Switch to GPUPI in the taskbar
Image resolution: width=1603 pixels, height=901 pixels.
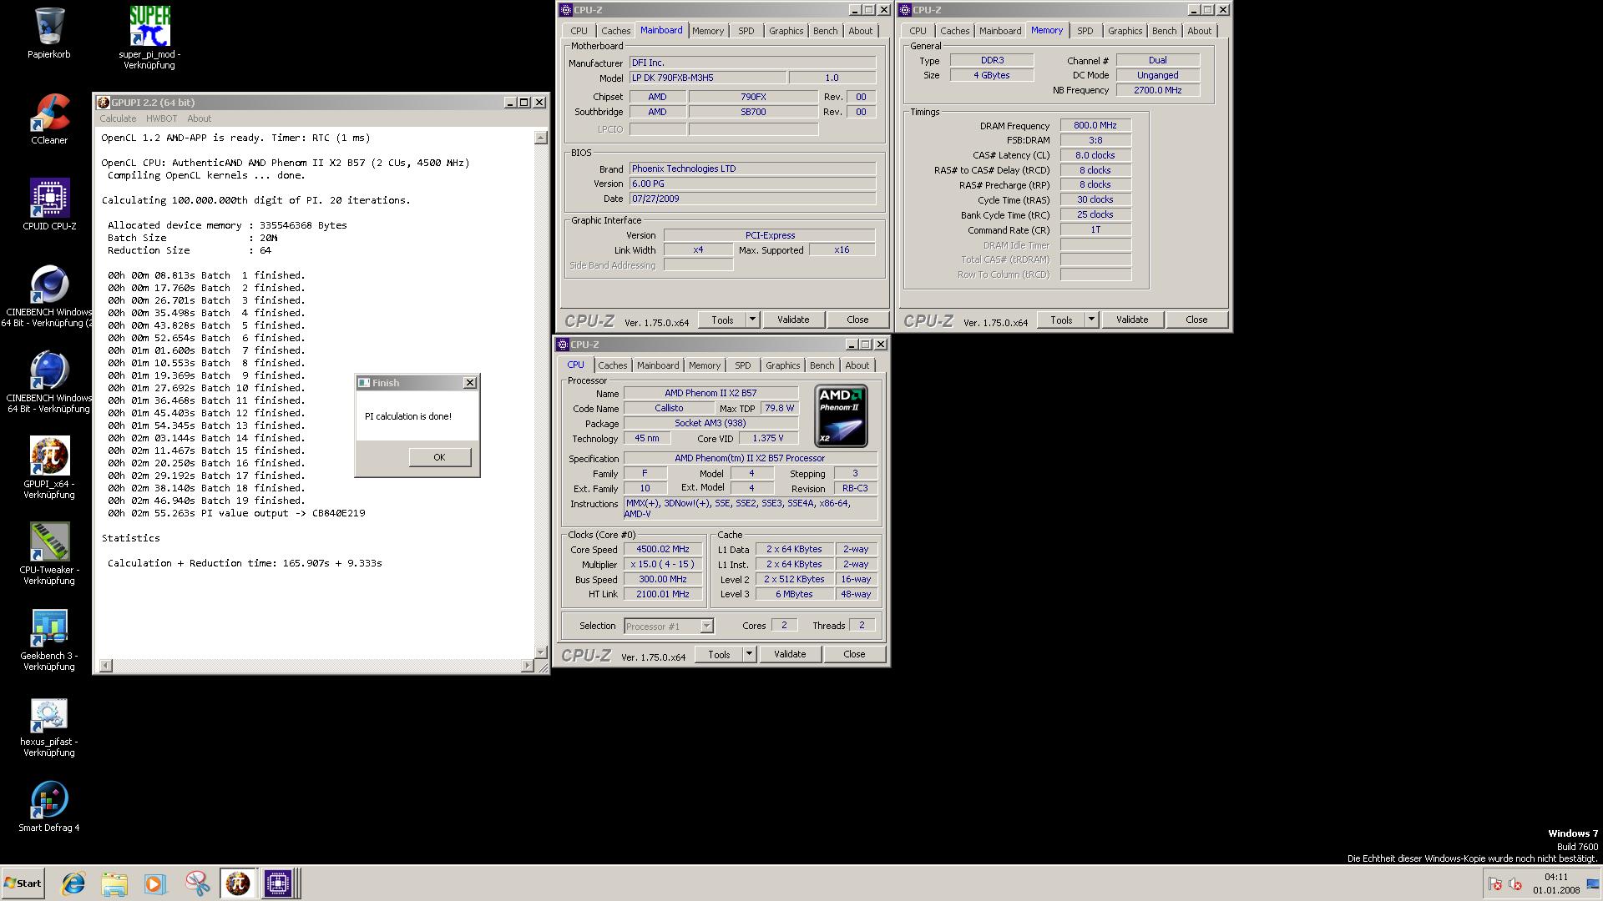coord(238,883)
